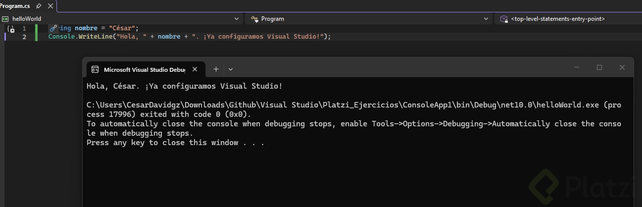Switch to the Program.cs tab
The image size is (642, 207).
click(x=14, y=6)
